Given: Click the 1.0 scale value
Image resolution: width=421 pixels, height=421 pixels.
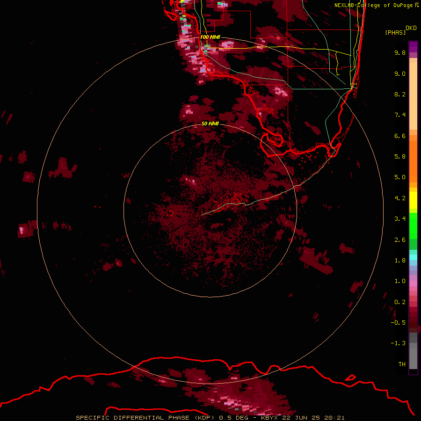Looking at the screenshot, I should coord(400,281).
